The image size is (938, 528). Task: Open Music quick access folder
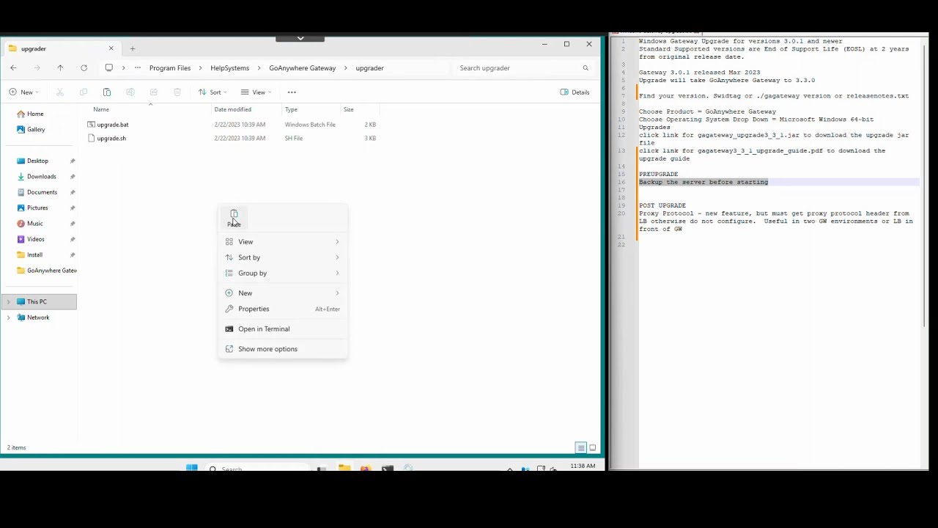pyautogui.click(x=34, y=224)
